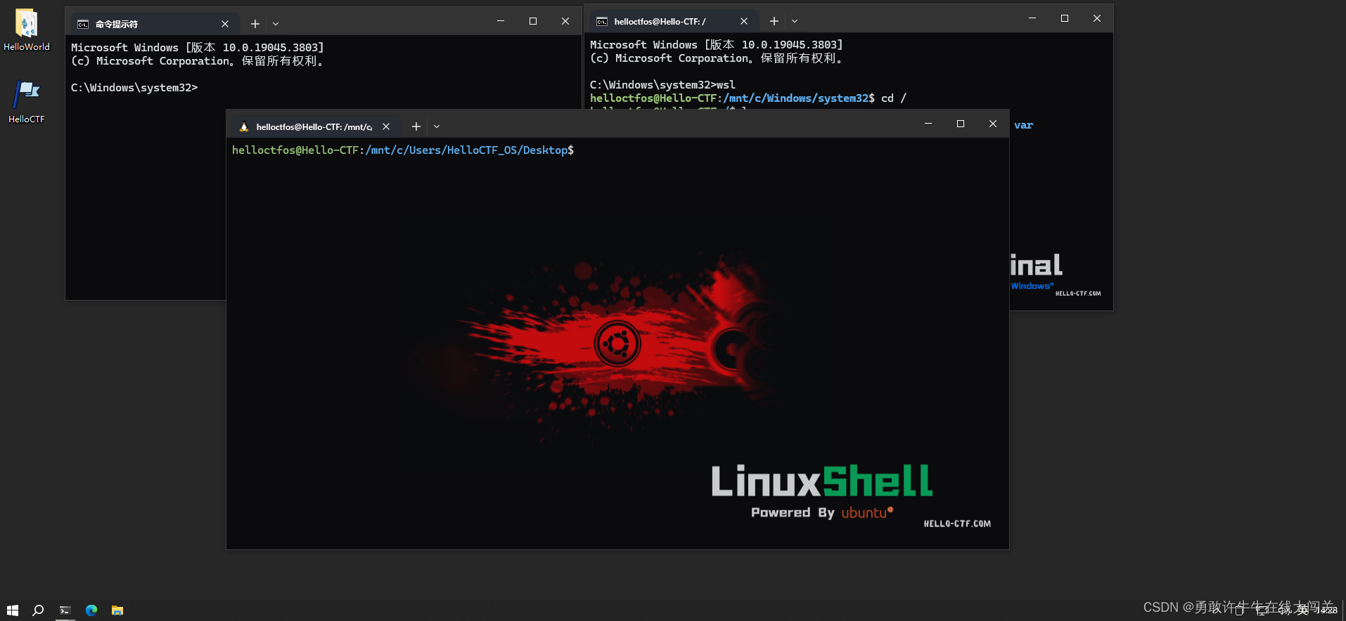Open the HelloWorld desktop folder icon
Viewport: 1346px width, 621px height.
(x=27, y=30)
